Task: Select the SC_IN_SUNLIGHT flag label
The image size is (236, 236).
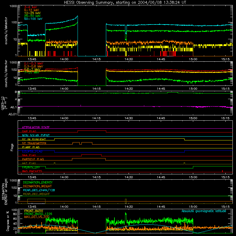Action: click(x=34, y=139)
